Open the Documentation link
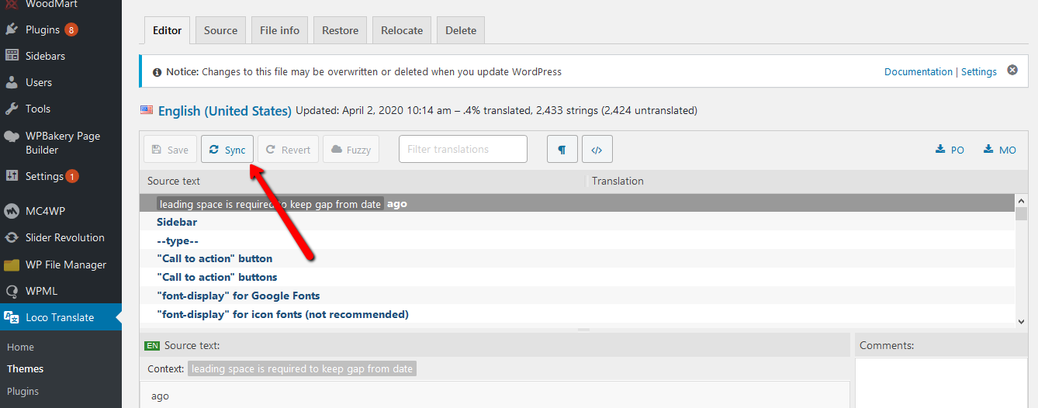1038x408 pixels. tap(919, 71)
